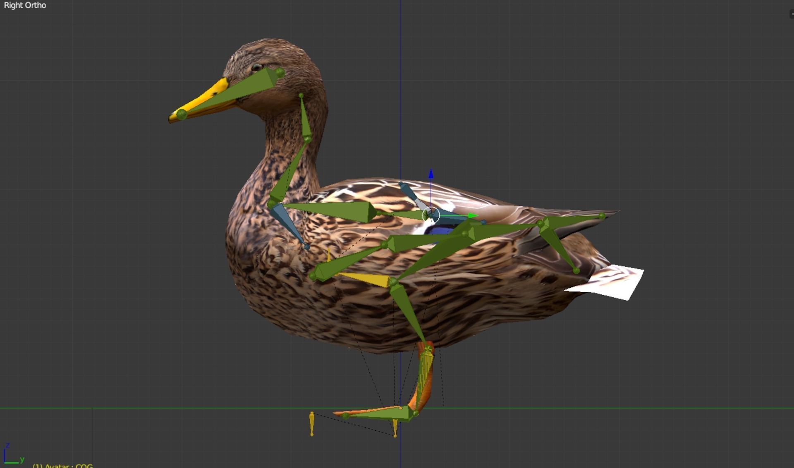This screenshot has height=468, width=794.
Task: Click the white gizmo center circle
Action: click(x=430, y=215)
